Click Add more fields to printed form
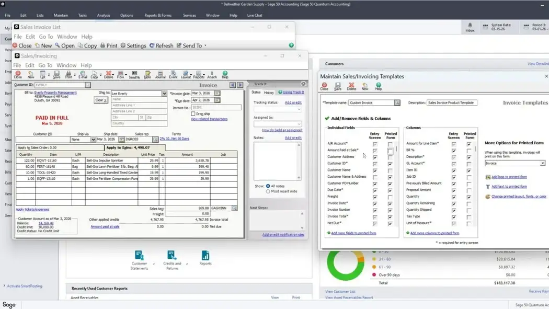Screen dimensions: 549x309 [x=353, y=233]
